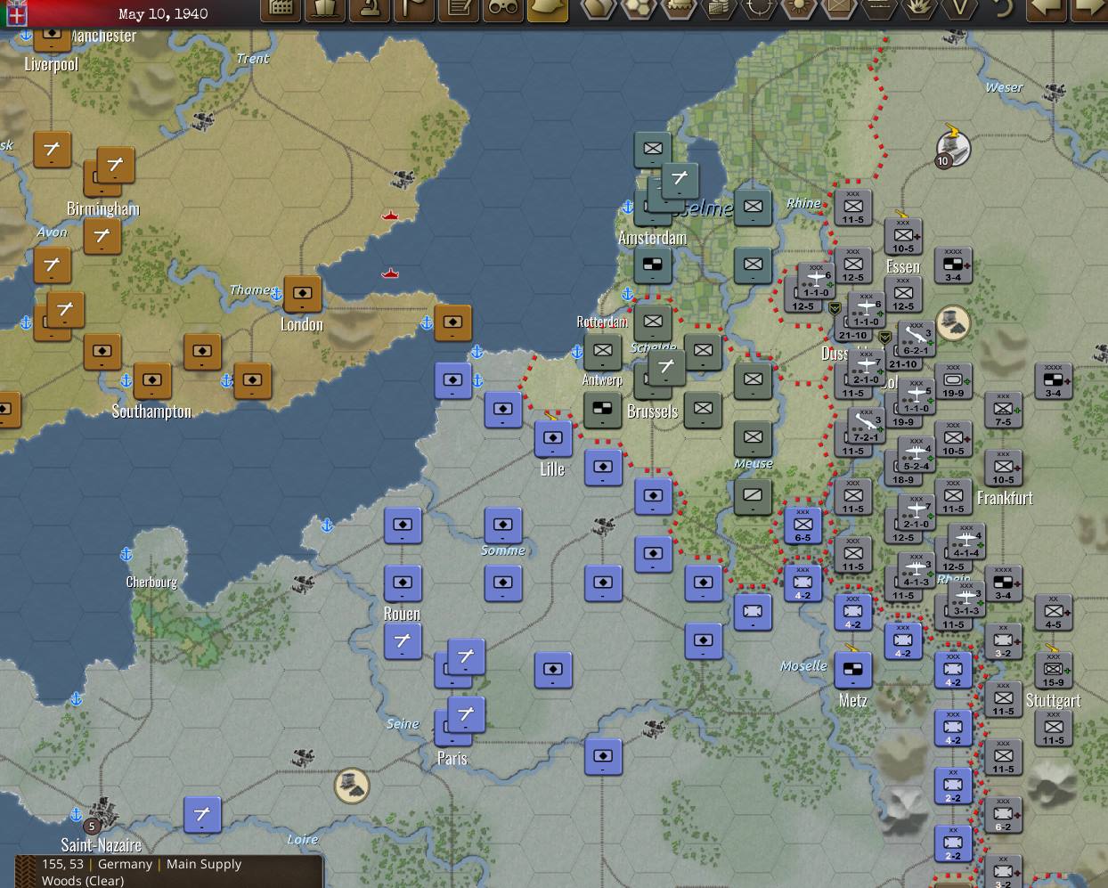The width and height of the screenshot is (1108, 888).
Task: Click the Liverpool city label
Action: (x=51, y=64)
